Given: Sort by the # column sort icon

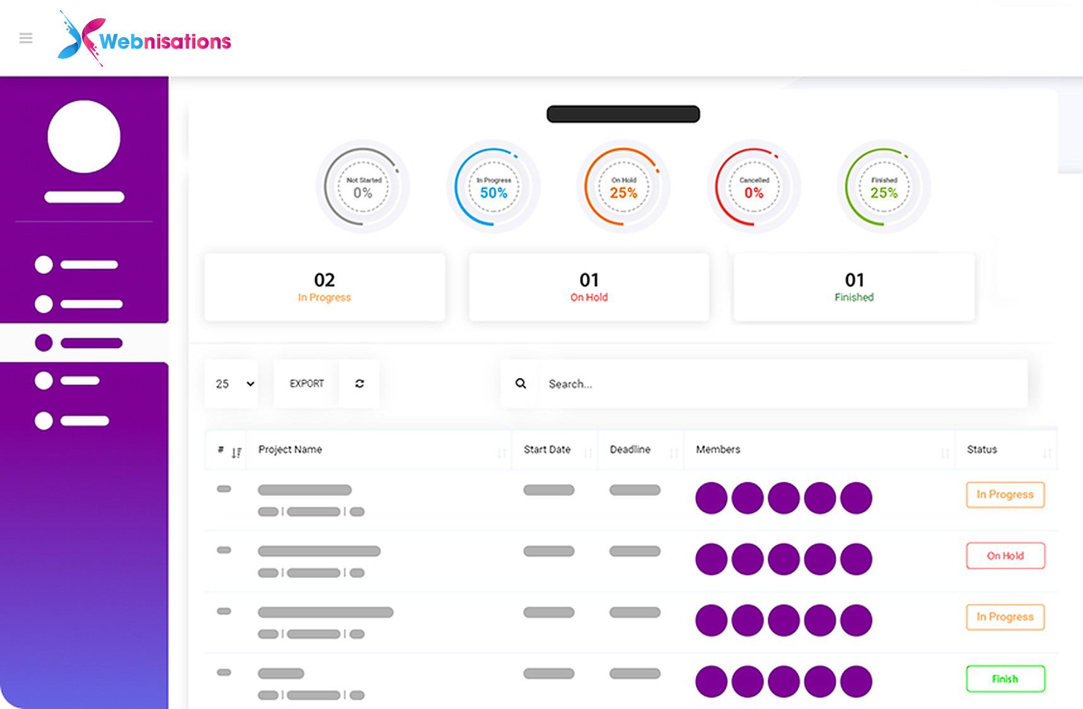Looking at the screenshot, I should click(236, 452).
